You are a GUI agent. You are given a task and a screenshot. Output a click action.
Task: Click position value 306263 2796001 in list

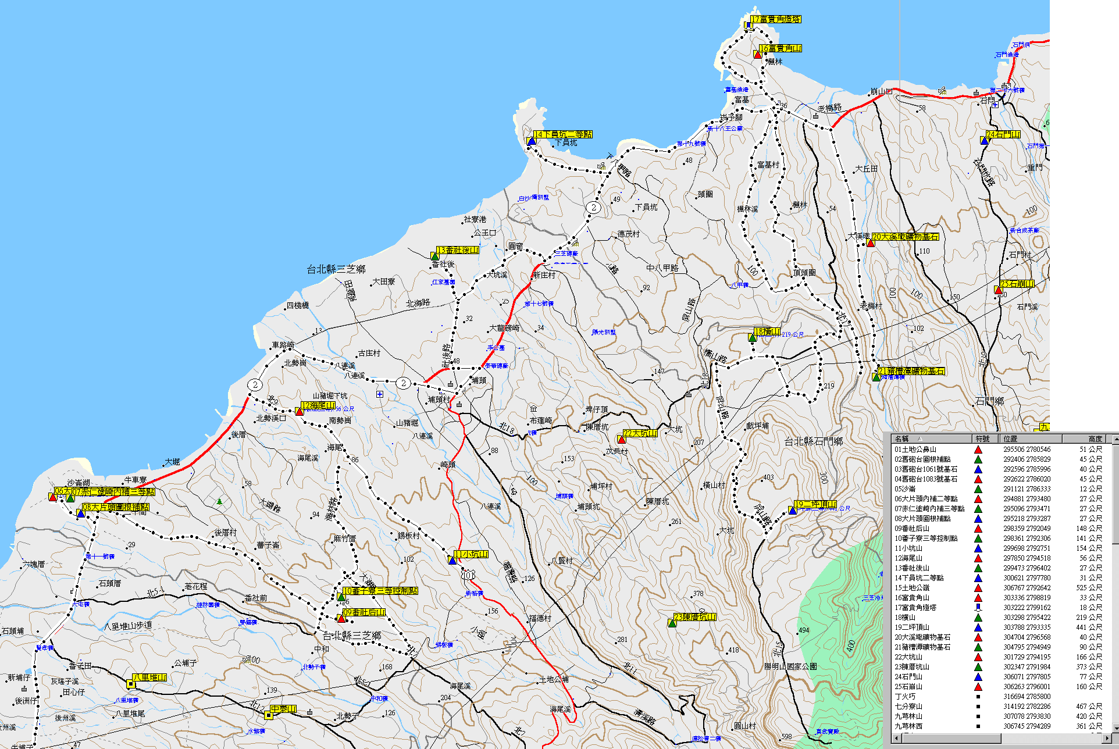1027,687
